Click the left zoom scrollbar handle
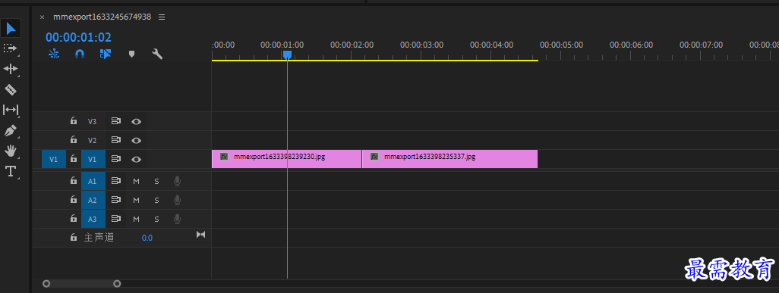 pos(46,284)
